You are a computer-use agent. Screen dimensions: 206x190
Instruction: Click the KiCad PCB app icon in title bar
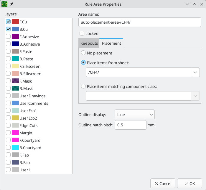4,4
